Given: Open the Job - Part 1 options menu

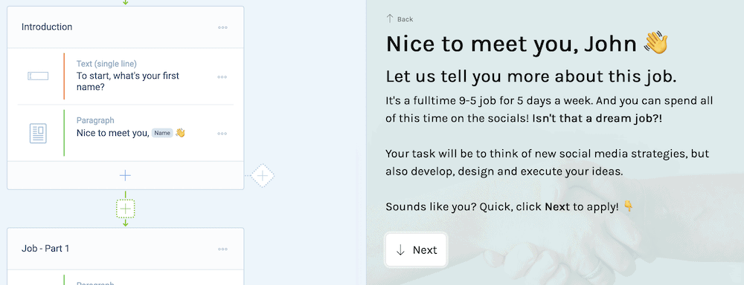Looking at the screenshot, I should [x=222, y=249].
